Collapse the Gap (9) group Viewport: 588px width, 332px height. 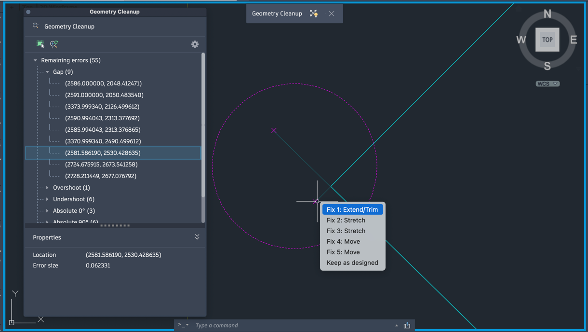pos(47,72)
